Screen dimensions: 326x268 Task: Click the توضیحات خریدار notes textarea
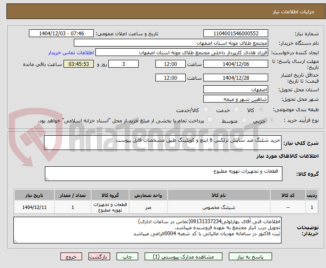pos(147,230)
